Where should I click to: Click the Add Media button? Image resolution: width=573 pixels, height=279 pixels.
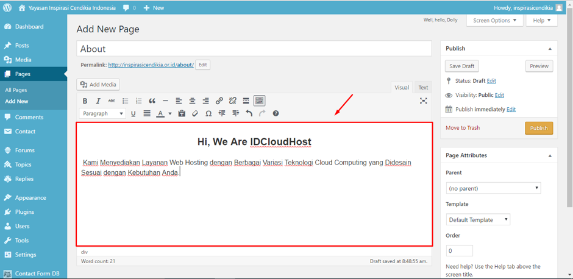98,84
